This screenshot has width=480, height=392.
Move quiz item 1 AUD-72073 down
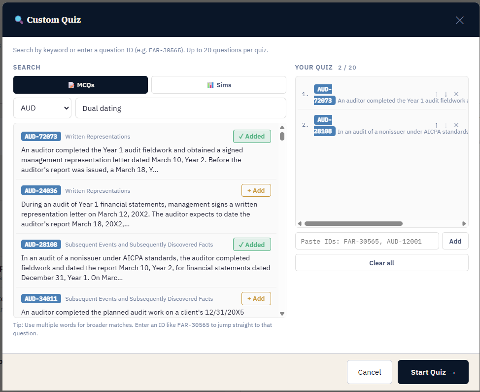(446, 94)
